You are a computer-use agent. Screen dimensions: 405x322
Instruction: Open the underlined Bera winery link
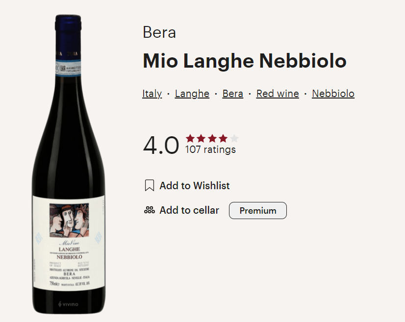[x=232, y=94]
